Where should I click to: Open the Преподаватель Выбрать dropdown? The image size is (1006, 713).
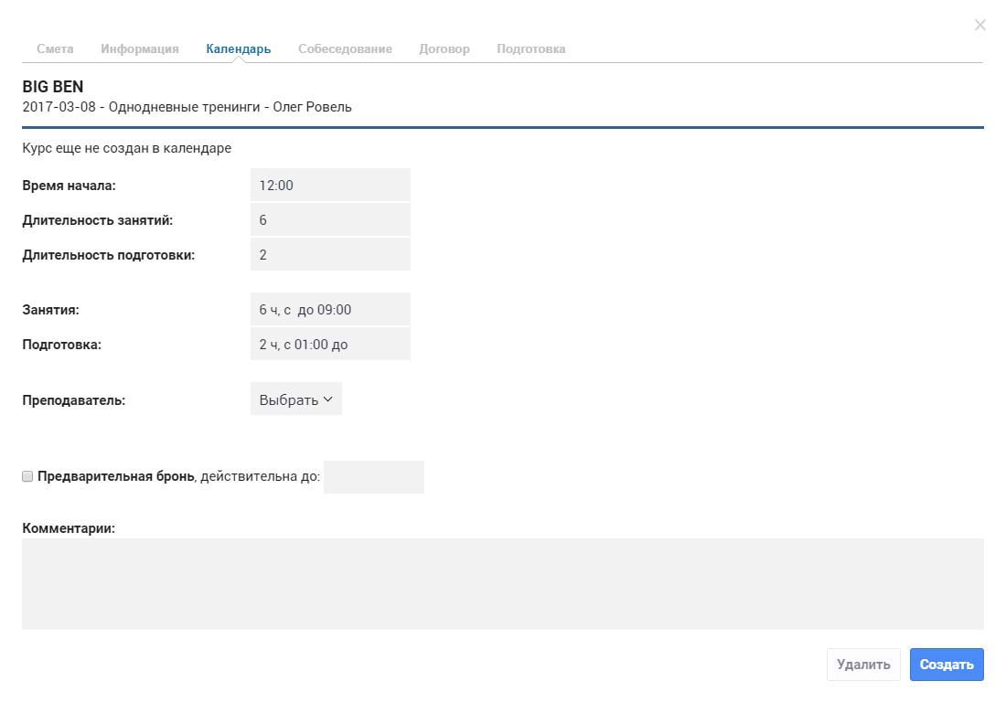295,399
